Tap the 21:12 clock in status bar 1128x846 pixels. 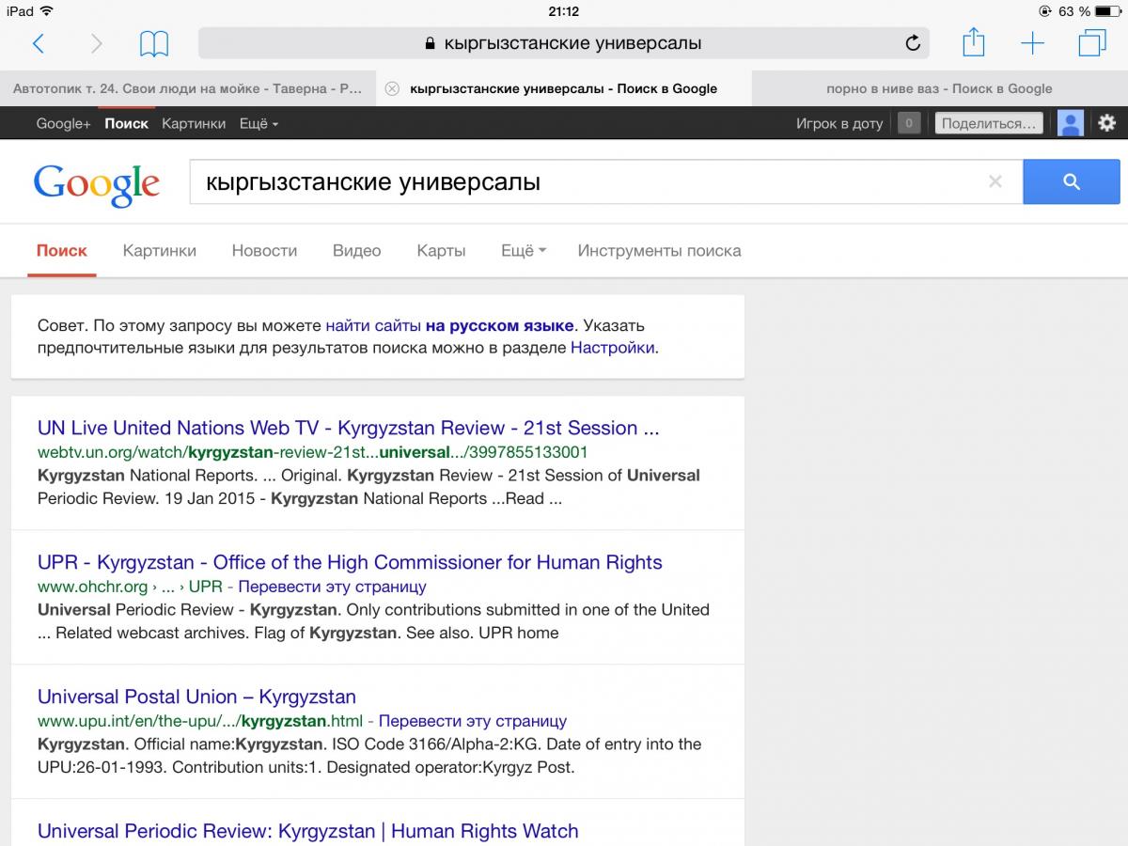click(563, 11)
